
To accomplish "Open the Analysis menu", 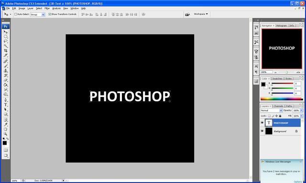I will 56,9.
